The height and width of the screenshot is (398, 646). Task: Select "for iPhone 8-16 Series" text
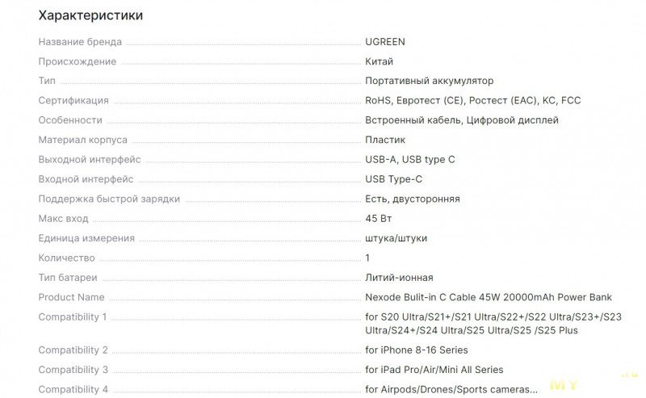(x=416, y=350)
